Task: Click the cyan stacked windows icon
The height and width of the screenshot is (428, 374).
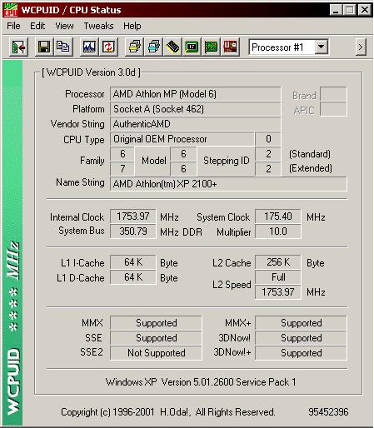Action: (x=153, y=47)
